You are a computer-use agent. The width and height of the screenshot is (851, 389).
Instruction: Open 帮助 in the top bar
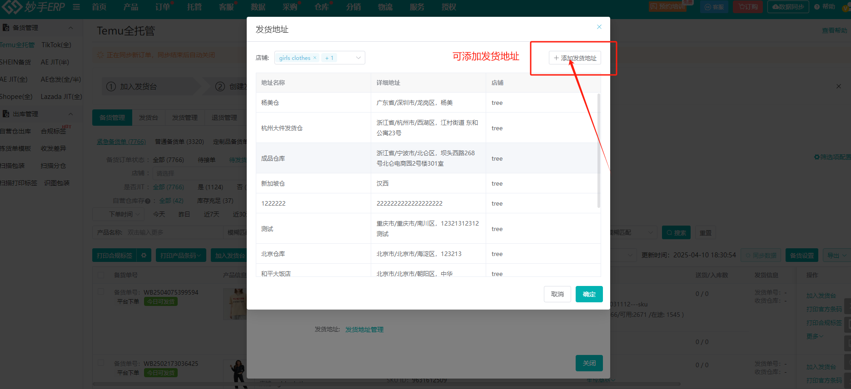pyautogui.click(x=825, y=7)
